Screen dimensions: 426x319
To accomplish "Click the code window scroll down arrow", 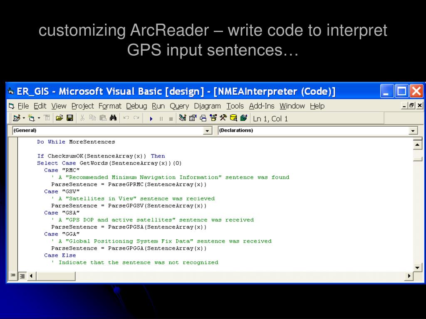I will click(417, 268).
